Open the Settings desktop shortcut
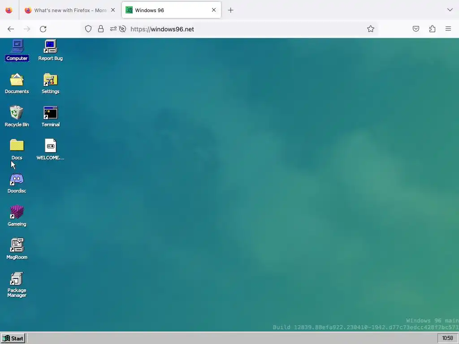This screenshot has width=459, height=344. click(x=50, y=83)
